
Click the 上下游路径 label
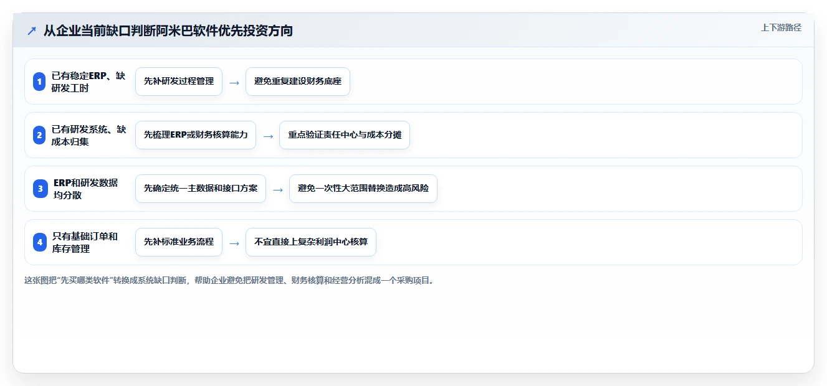point(781,27)
